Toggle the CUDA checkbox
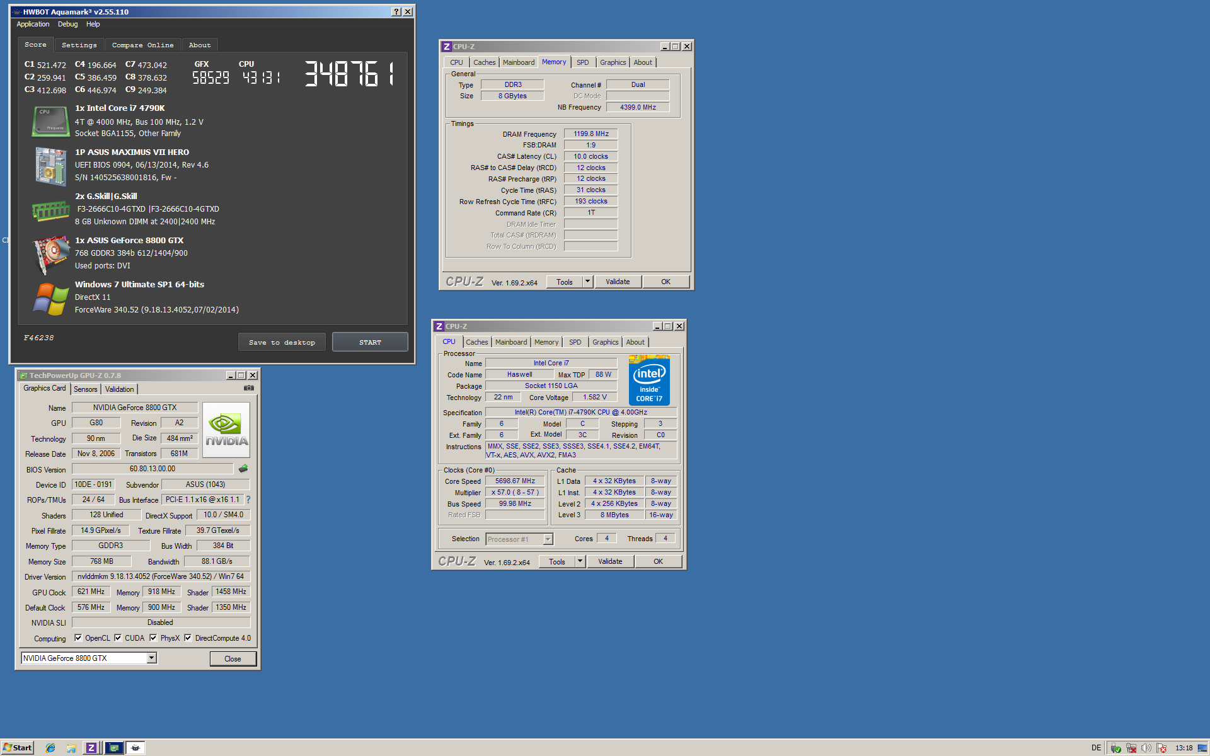The width and height of the screenshot is (1210, 756). tap(118, 638)
